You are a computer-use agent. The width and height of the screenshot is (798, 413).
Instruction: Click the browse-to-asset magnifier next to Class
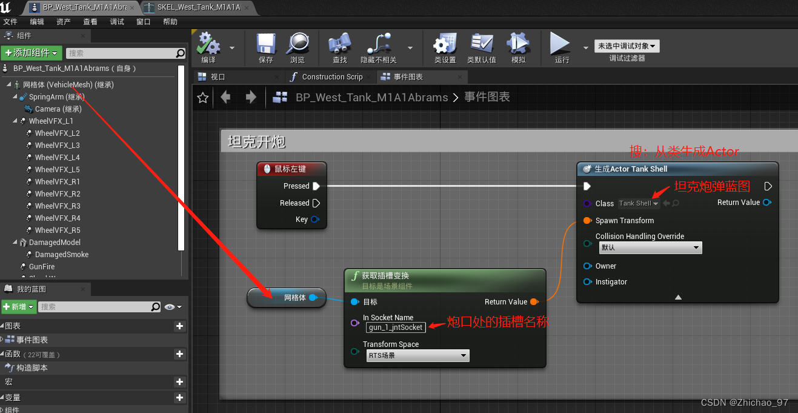point(676,204)
